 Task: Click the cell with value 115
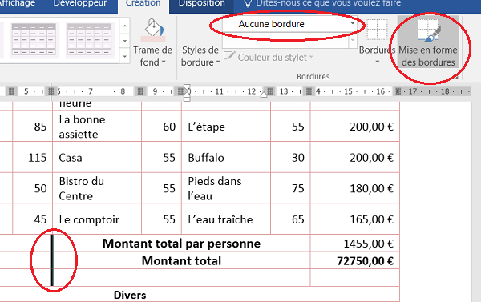pos(33,158)
